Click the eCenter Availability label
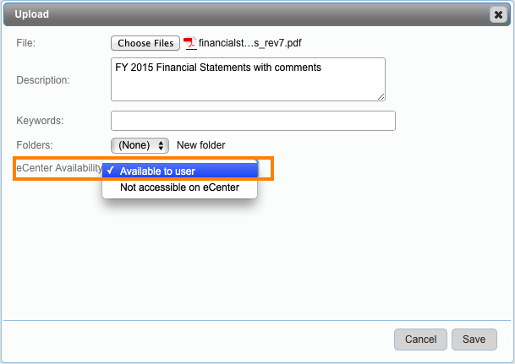Image resolution: width=515 pixels, height=364 pixels. tap(59, 168)
